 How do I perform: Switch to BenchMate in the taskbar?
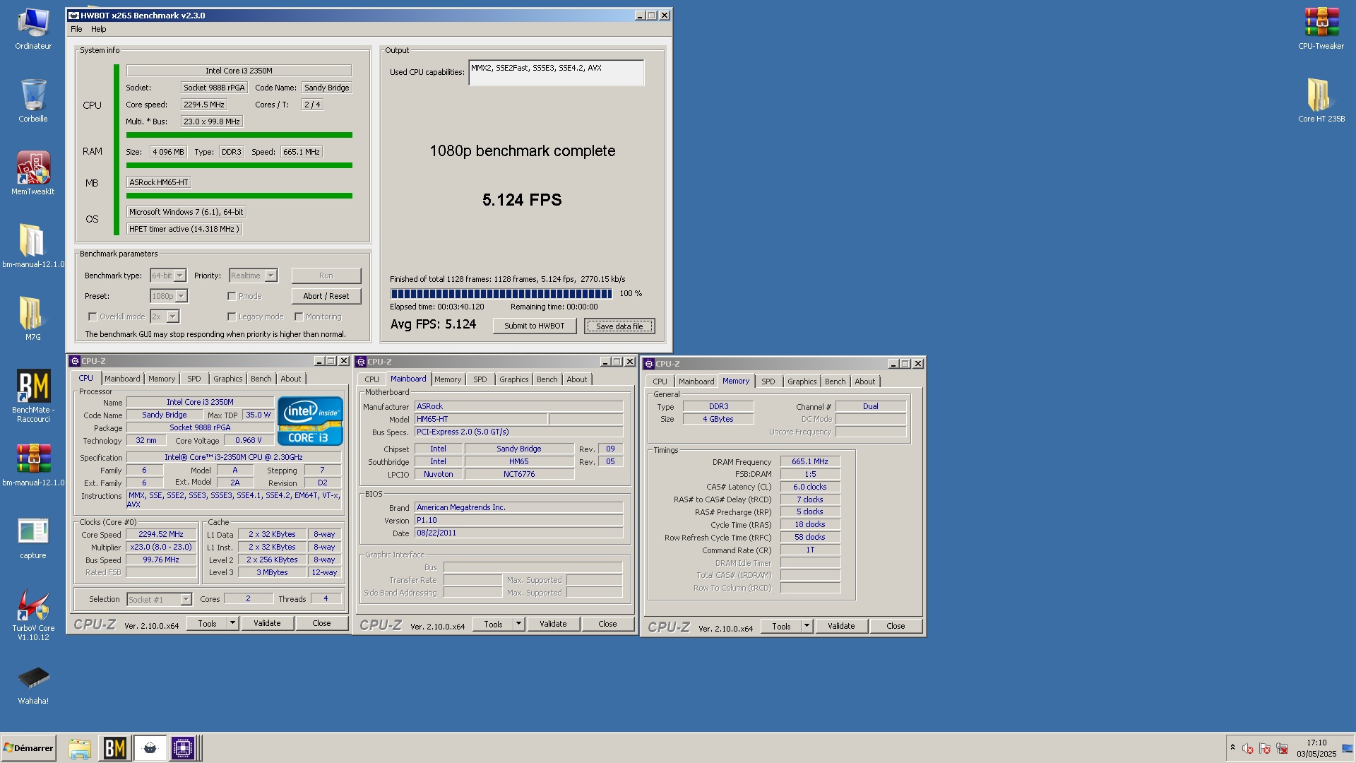tap(114, 748)
